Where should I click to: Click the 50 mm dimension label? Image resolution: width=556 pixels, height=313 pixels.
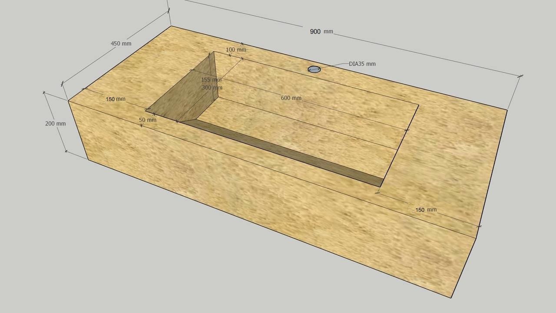click(147, 120)
